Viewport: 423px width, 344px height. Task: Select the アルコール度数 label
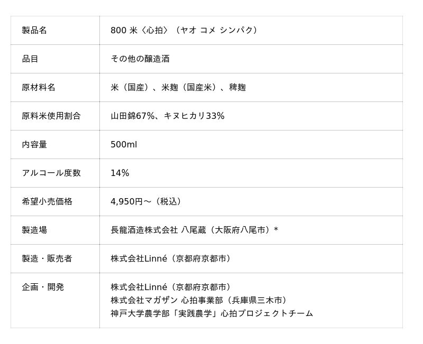(x=51, y=173)
